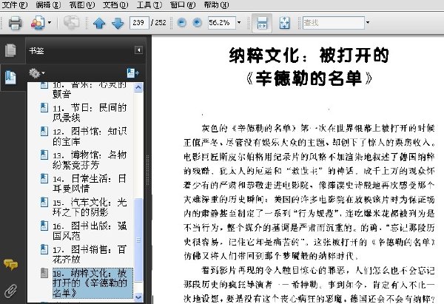Print the document with the printer icon
The height and width of the screenshot is (304, 444).
click(15, 23)
